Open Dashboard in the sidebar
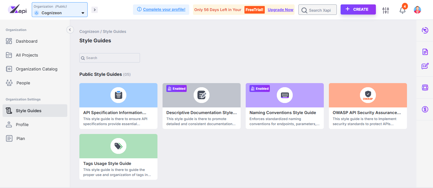This screenshot has width=433, height=188. pyautogui.click(x=26, y=41)
